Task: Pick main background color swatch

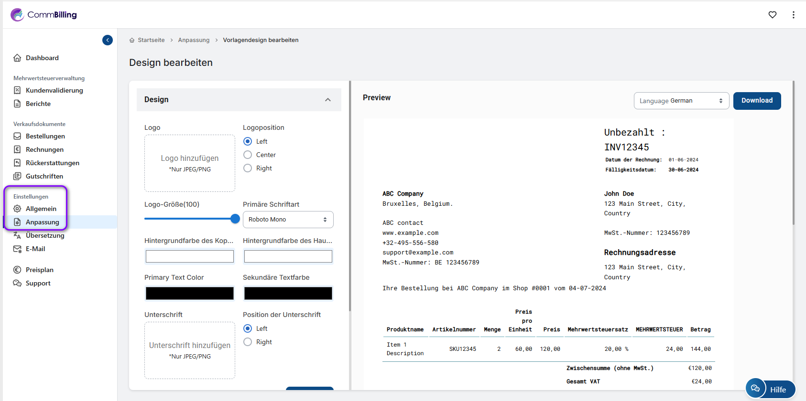Action: tap(288, 256)
